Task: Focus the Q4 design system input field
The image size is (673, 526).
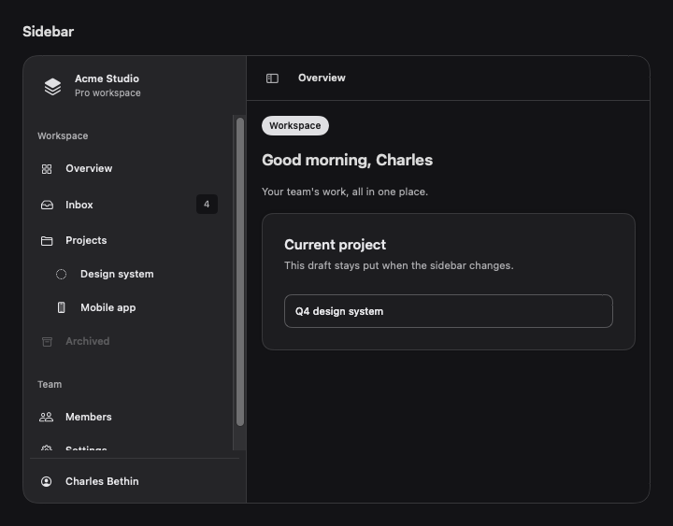Action: (449, 311)
